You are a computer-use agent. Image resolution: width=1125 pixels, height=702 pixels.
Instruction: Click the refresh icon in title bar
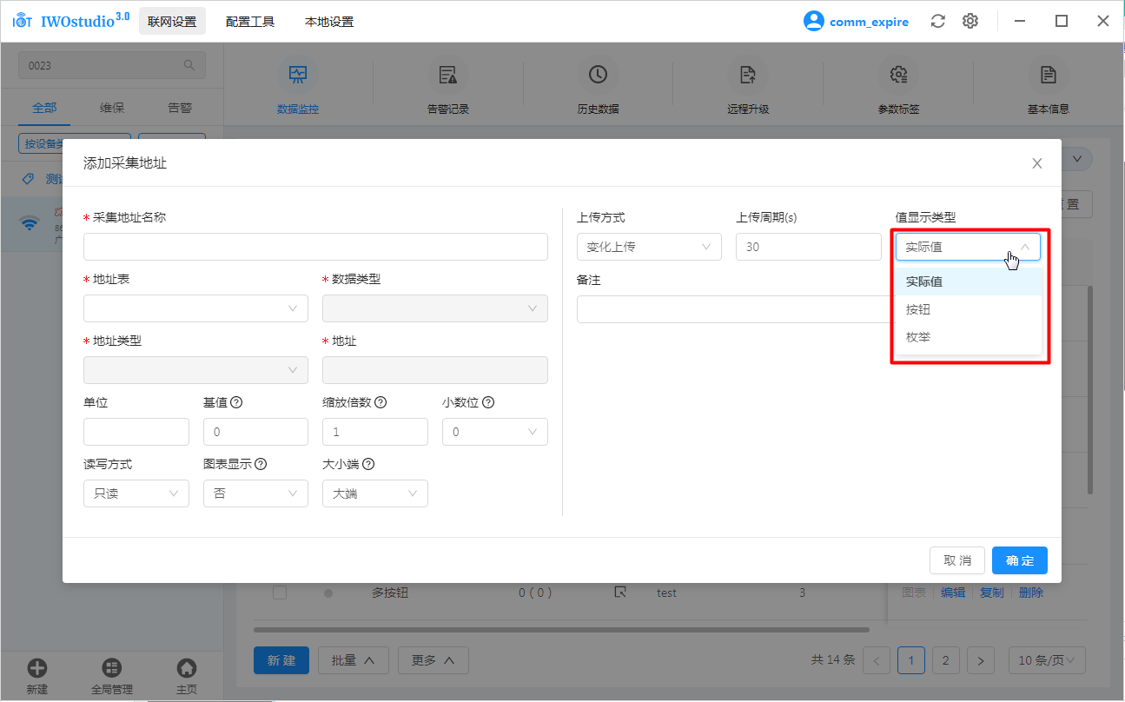pyautogui.click(x=937, y=21)
